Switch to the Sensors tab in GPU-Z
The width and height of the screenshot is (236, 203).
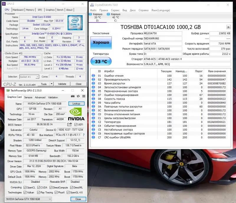(x=28, y=98)
